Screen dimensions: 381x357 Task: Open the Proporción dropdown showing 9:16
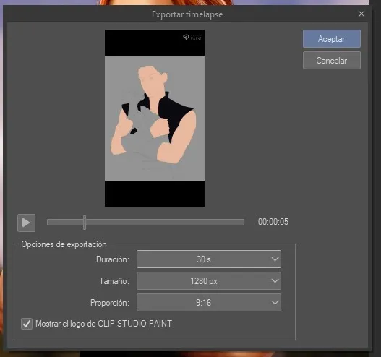pos(209,303)
